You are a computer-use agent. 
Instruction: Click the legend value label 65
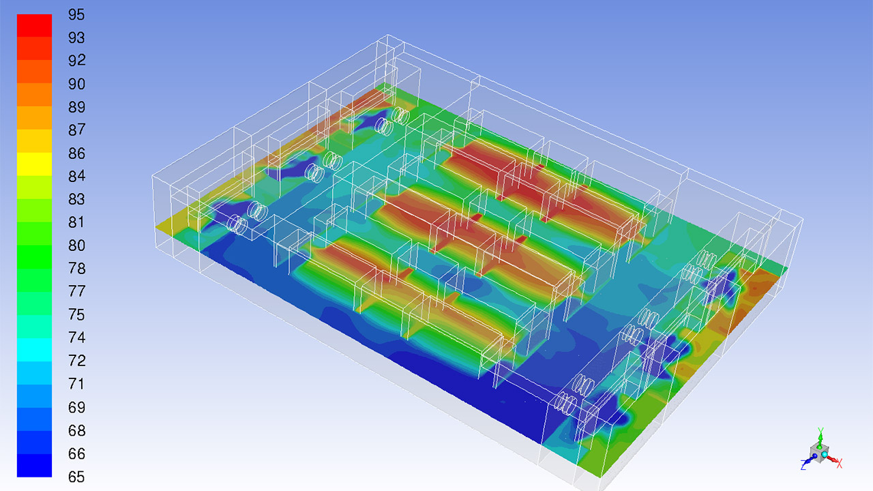[x=76, y=477]
